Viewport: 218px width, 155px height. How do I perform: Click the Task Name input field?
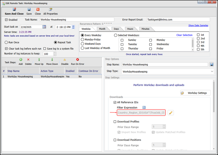tap(77, 19)
